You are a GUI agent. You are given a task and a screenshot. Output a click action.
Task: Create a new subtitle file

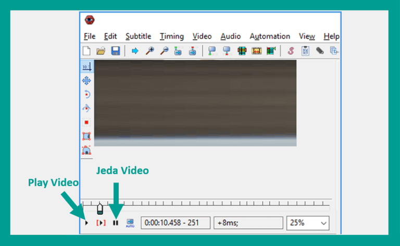pos(87,51)
